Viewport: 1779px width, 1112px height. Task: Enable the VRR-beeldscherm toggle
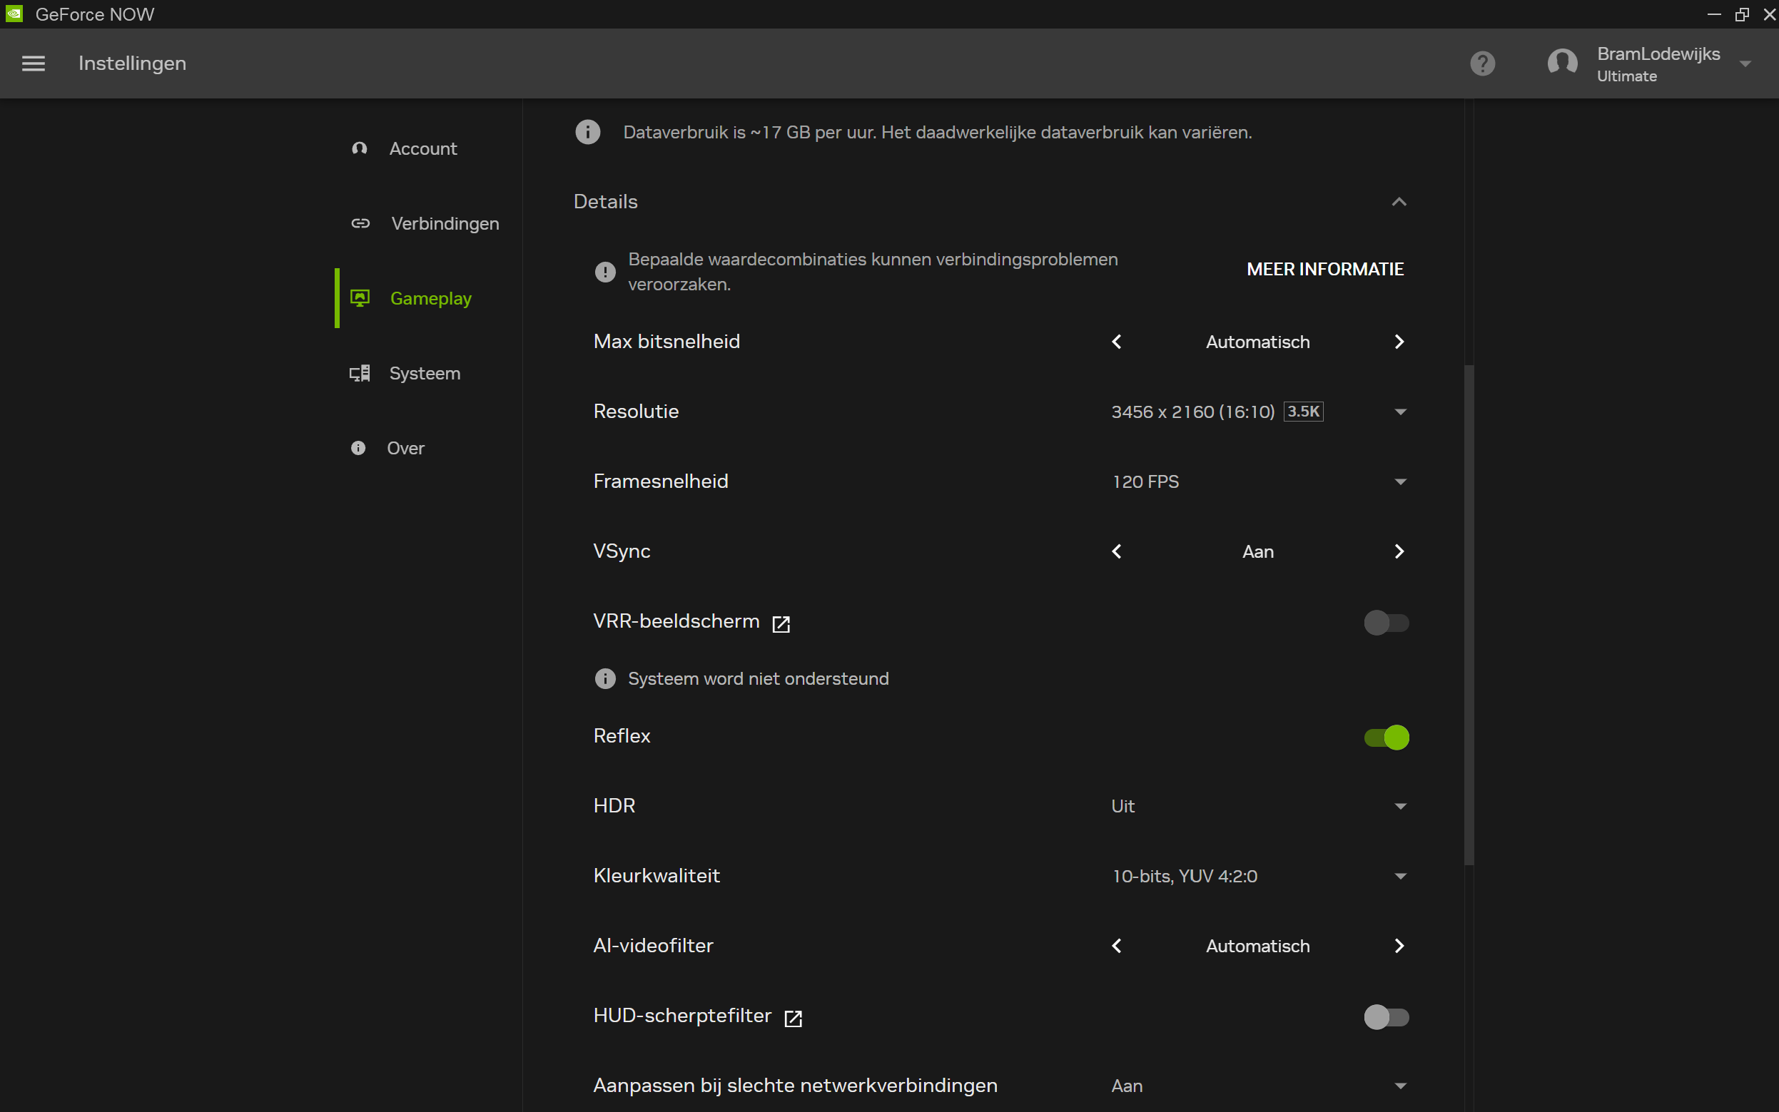pyautogui.click(x=1386, y=622)
